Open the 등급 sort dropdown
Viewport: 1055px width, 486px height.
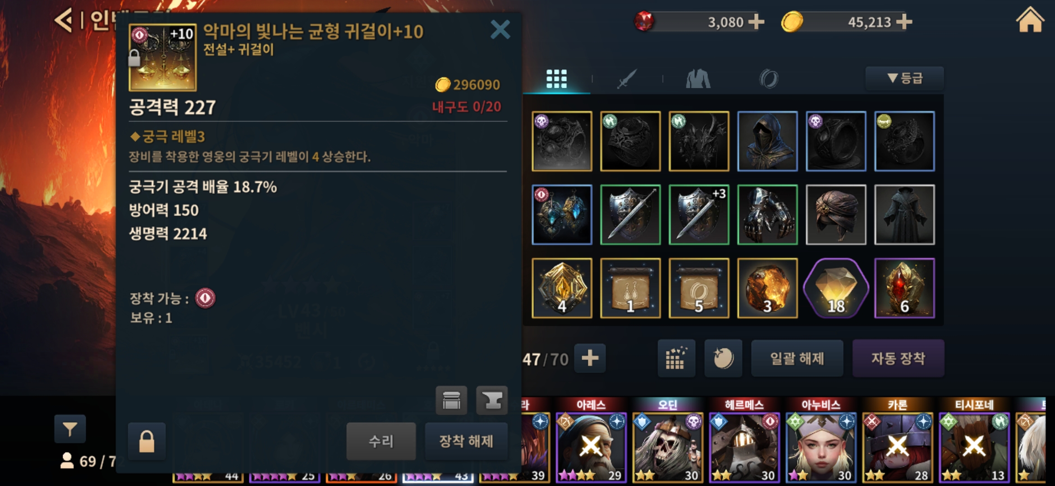tap(904, 78)
